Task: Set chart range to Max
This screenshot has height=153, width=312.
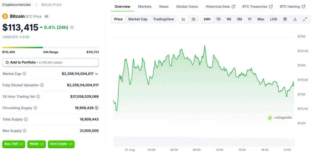Action: pos(261,19)
